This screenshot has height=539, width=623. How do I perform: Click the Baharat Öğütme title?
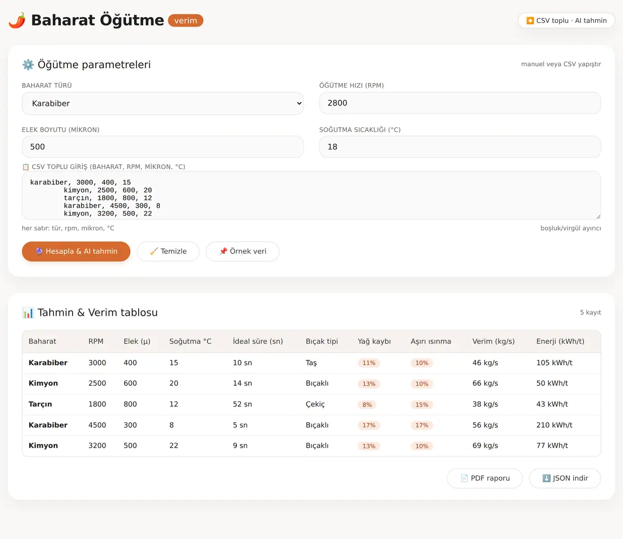(x=98, y=20)
